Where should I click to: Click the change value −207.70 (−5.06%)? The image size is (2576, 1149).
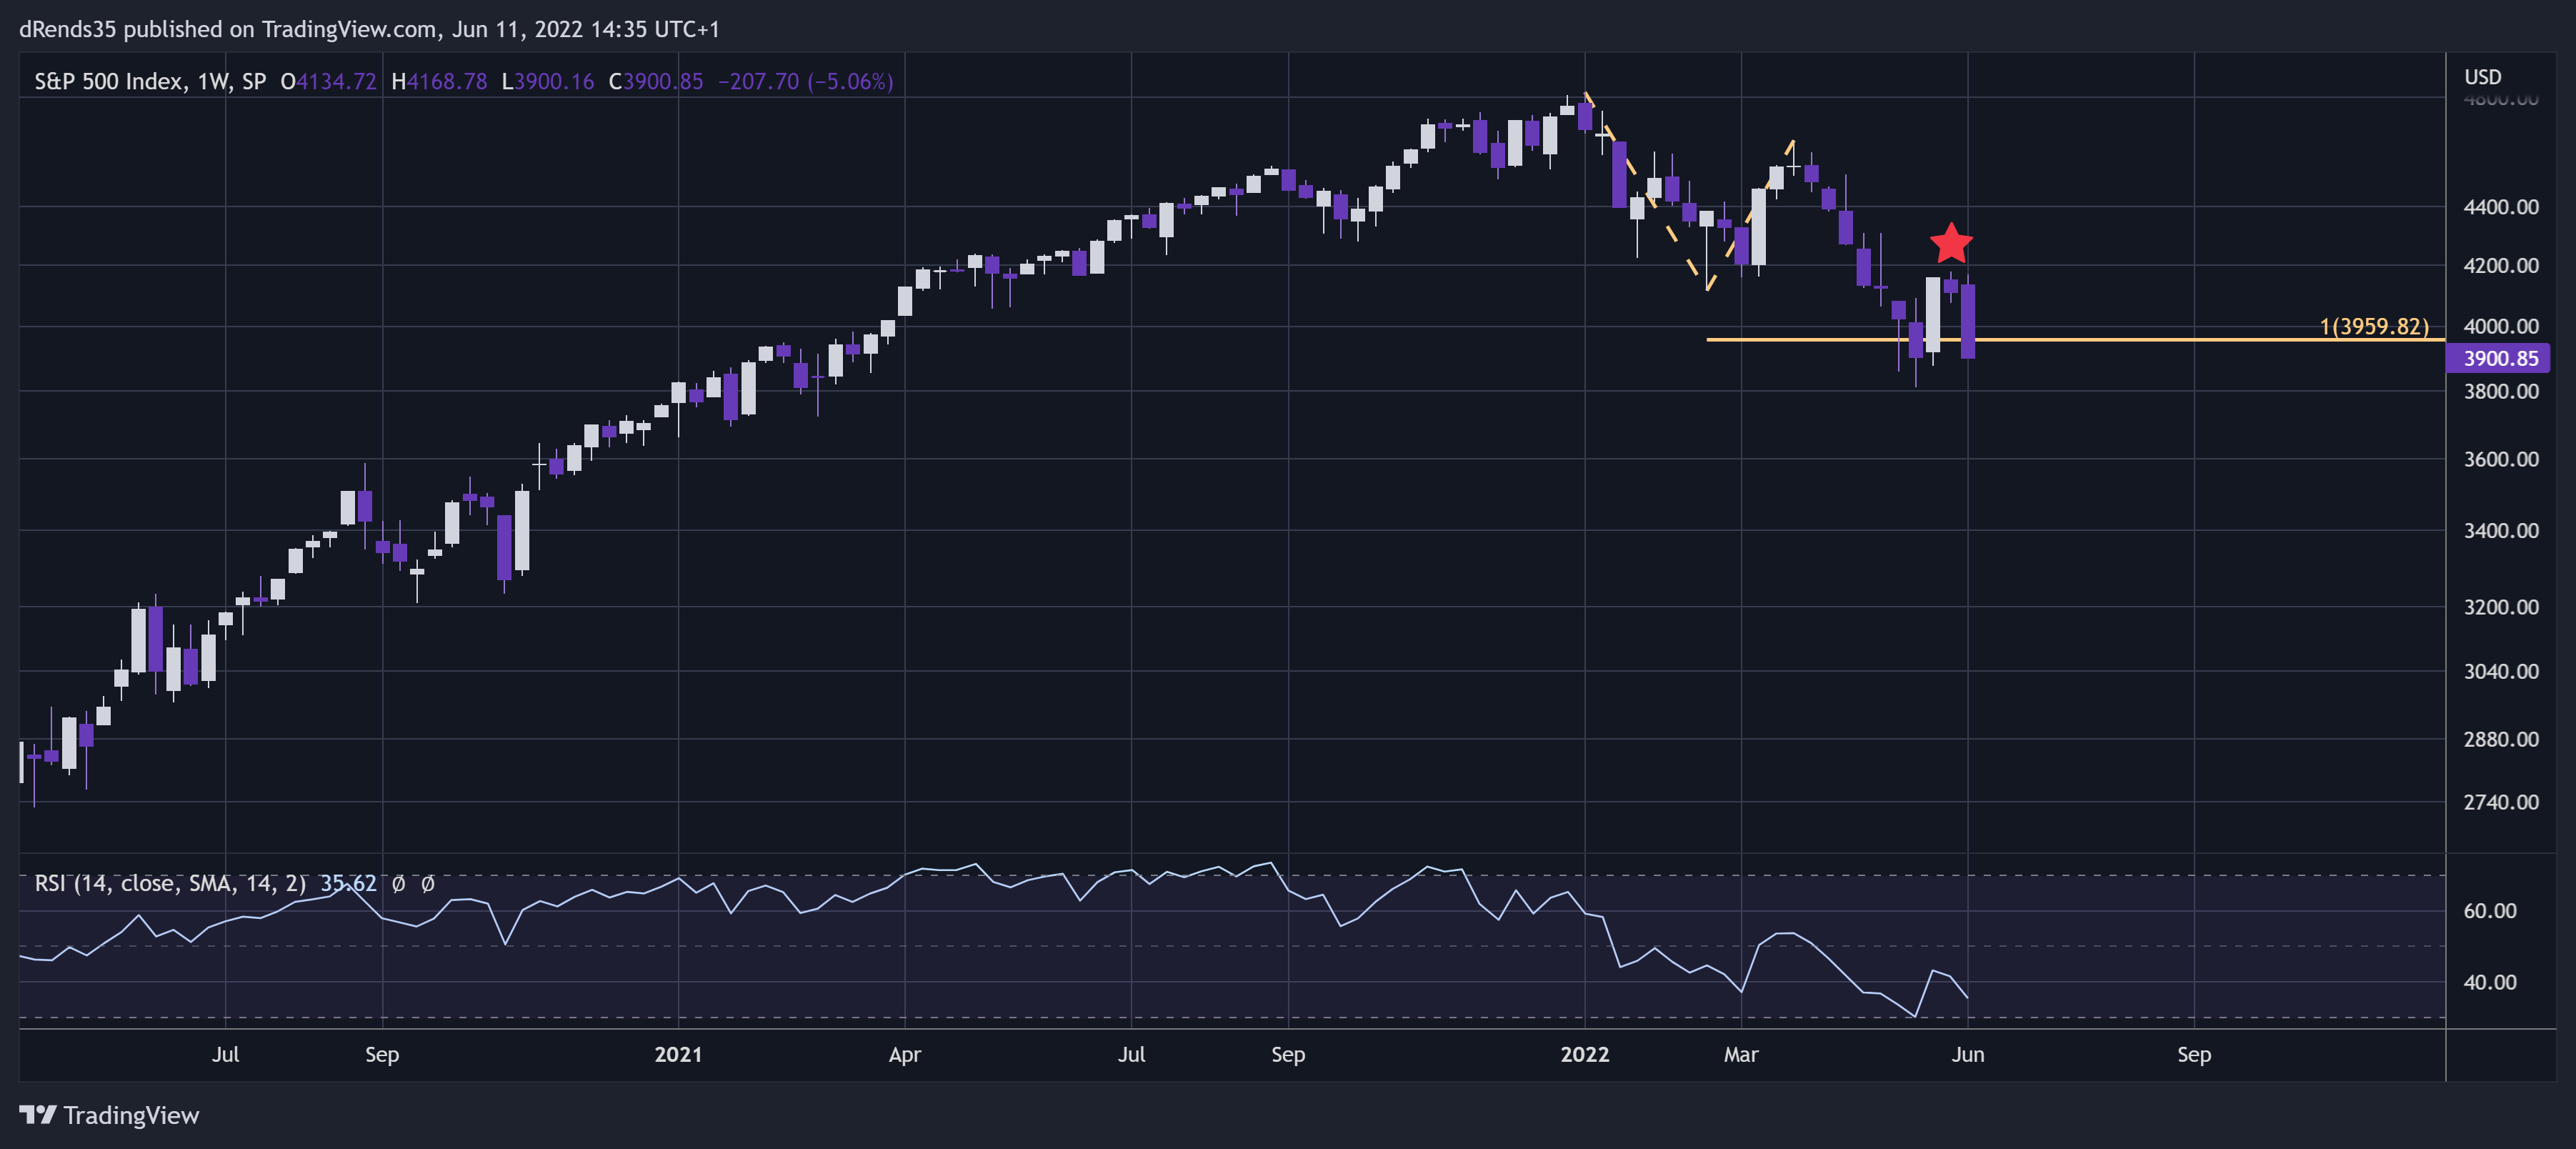point(806,82)
